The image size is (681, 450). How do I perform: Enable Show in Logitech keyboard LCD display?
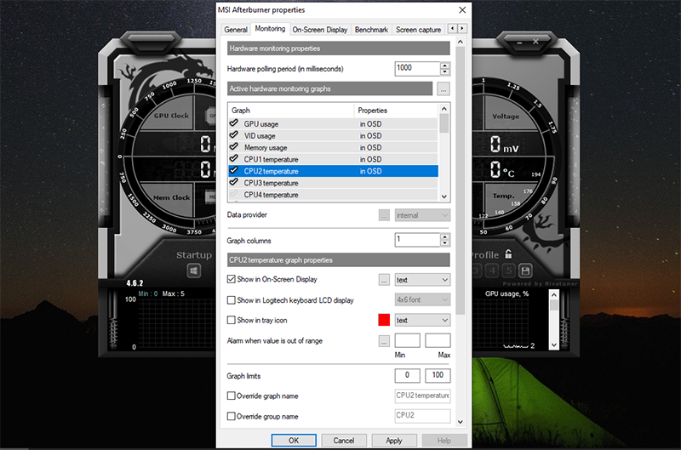pyautogui.click(x=231, y=299)
